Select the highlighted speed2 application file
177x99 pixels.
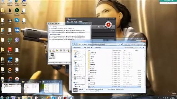pyautogui.click(x=114, y=87)
